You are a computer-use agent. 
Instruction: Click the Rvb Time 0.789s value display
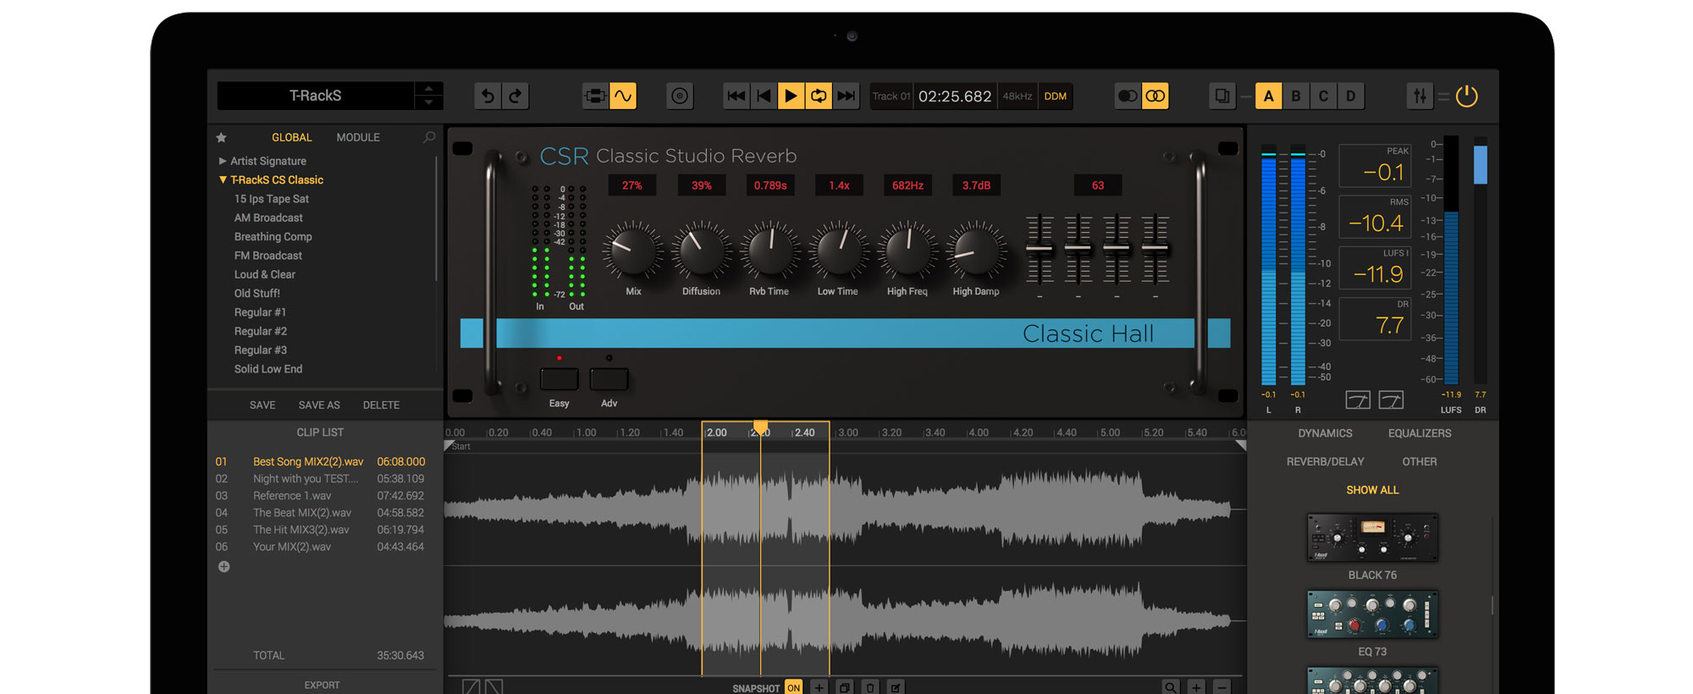click(770, 185)
